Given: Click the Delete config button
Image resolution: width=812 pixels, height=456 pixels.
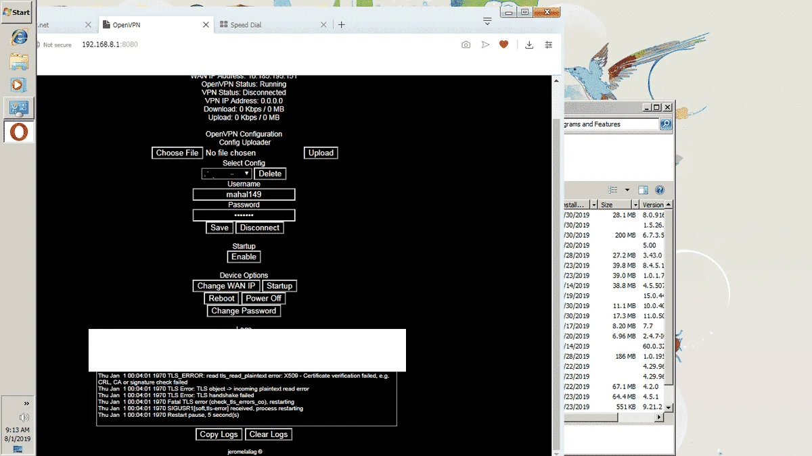Looking at the screenshot, I should (270, 174).
